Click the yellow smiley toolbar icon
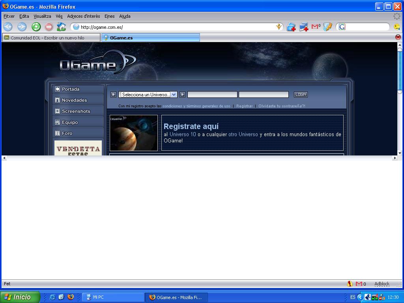The width and height of the screenshot is (404, 303). (x=397, y=27)
